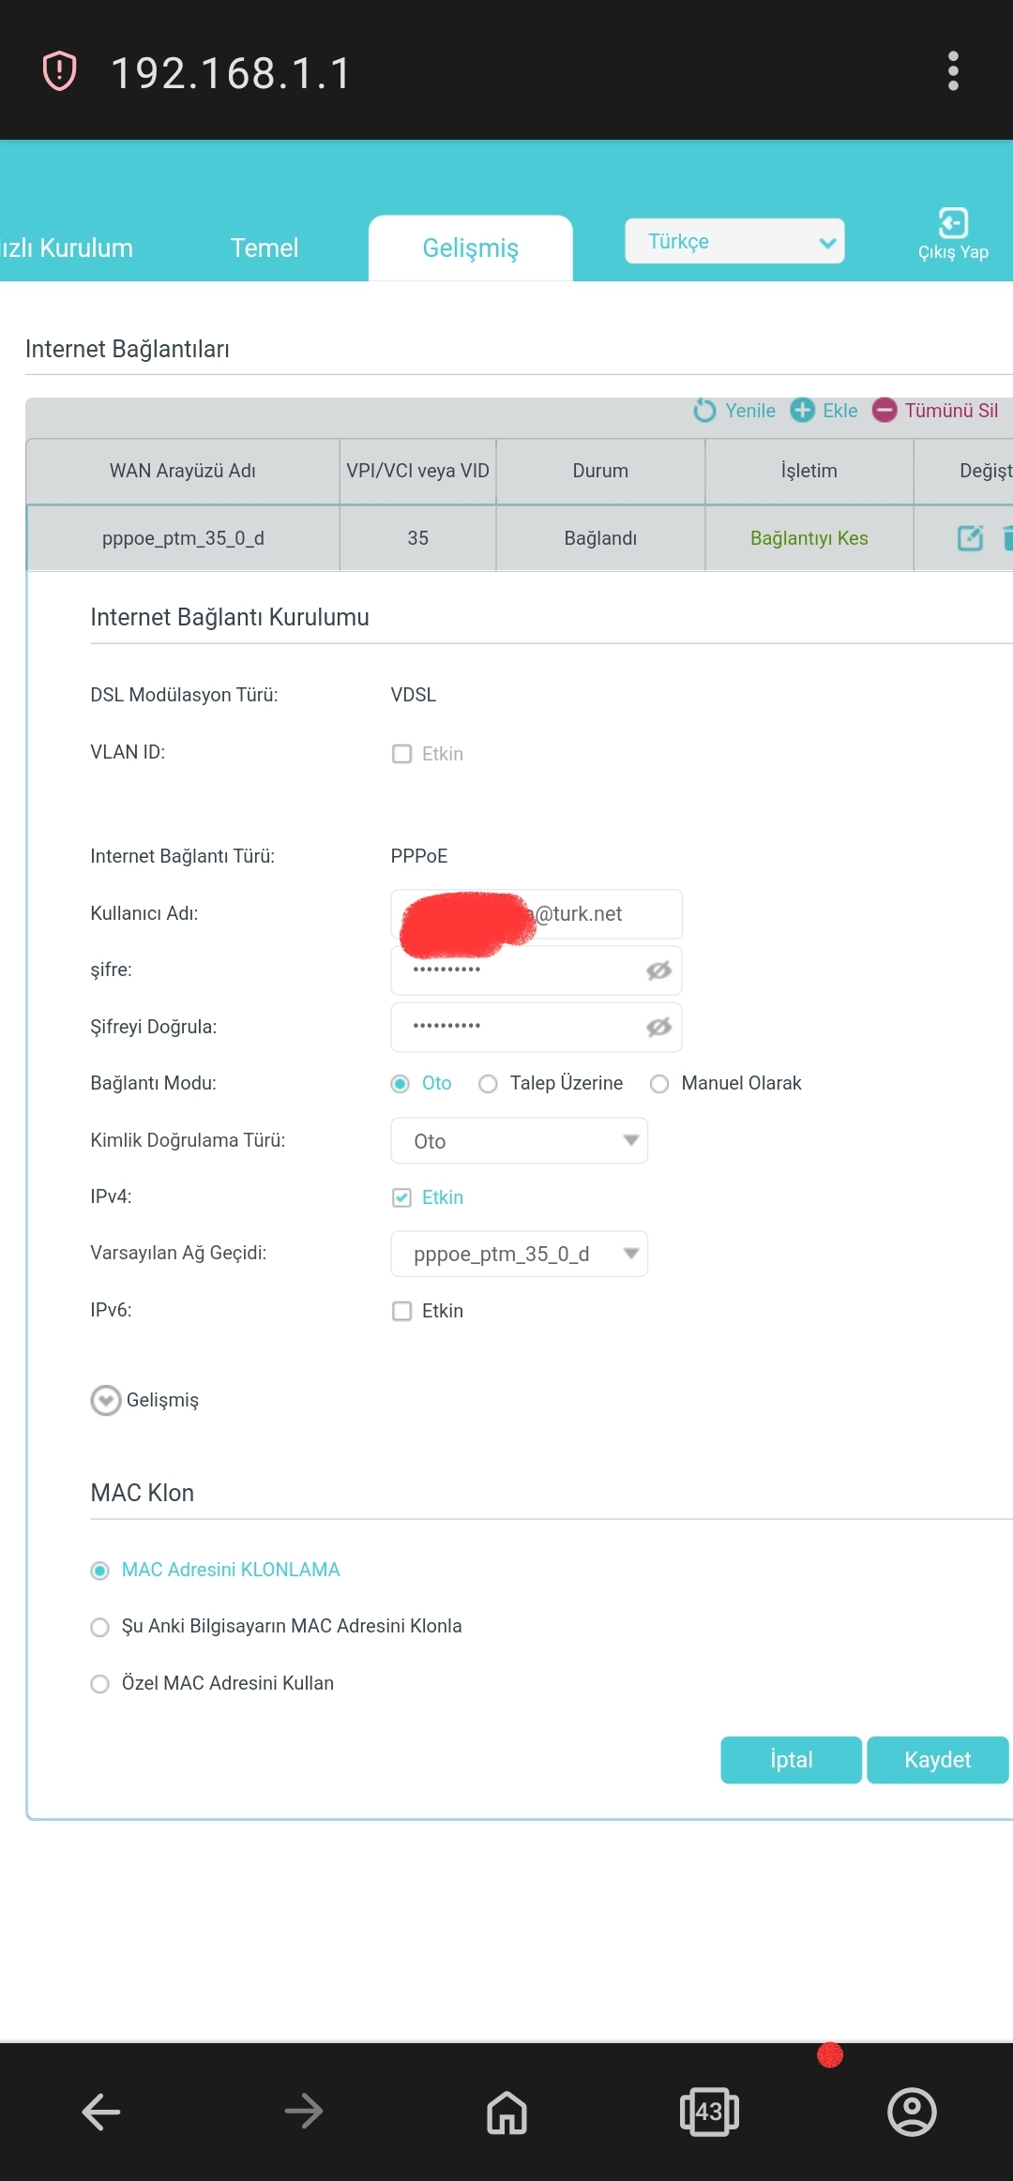Image resolution: width=1013 pixels, height=2181 pixels.
Task: Click the Kaydet button
Action: pos(937,1760)
